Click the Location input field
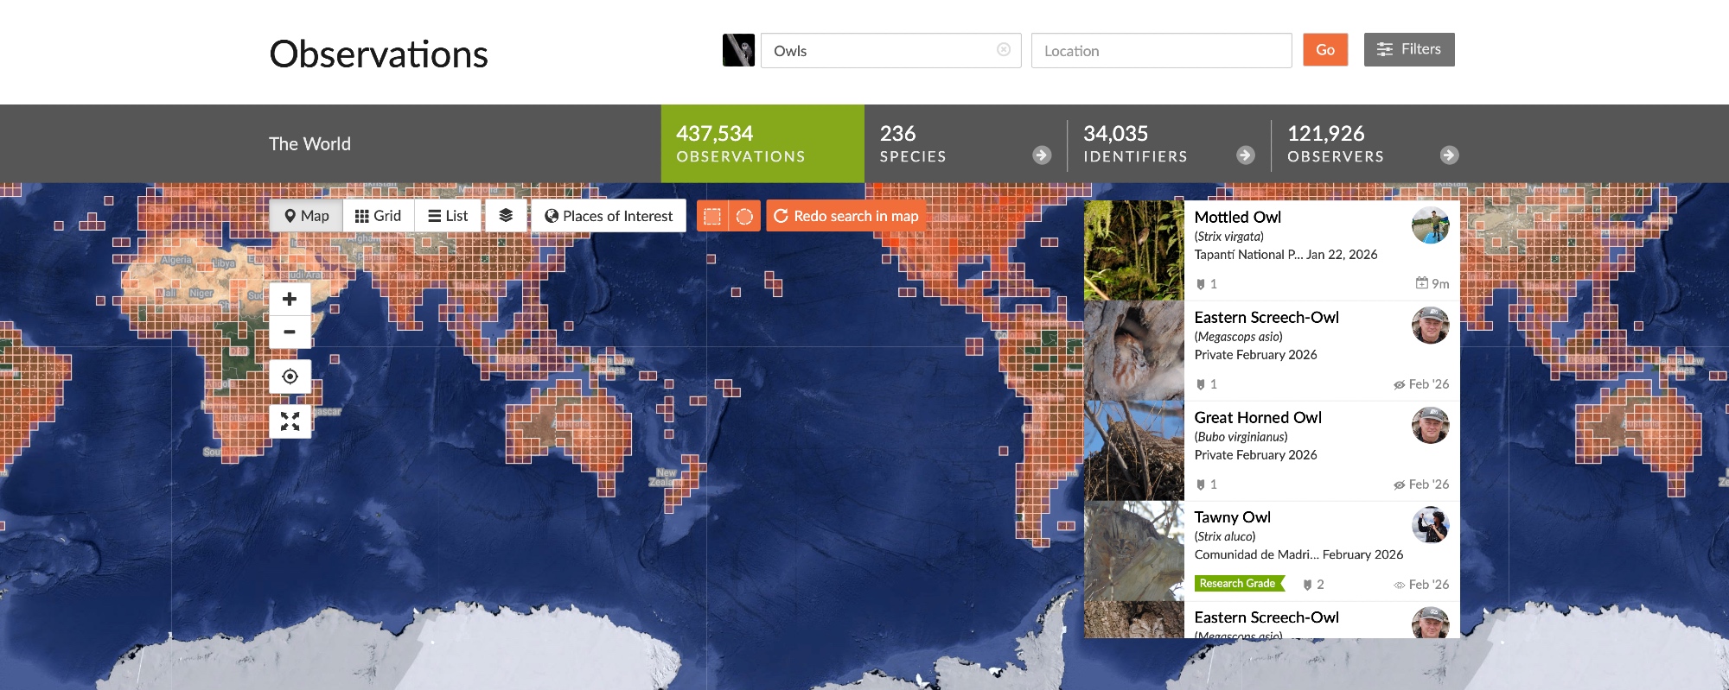This screenshot has width=1729, height=690. click(x=1161, y=51)
